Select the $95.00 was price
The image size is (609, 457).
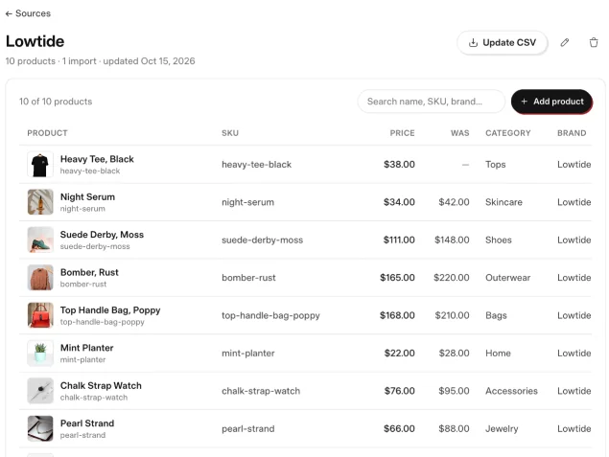[454, 391]
